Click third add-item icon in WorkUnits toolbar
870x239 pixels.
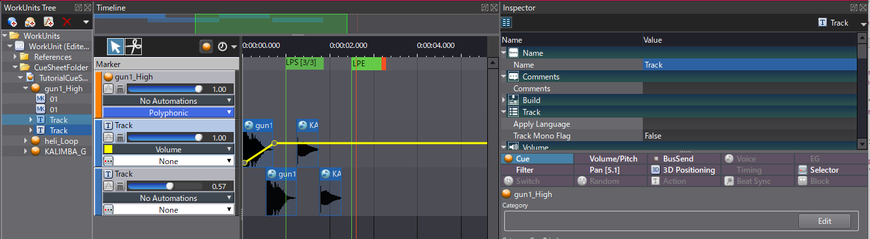[x=49, y=22]
